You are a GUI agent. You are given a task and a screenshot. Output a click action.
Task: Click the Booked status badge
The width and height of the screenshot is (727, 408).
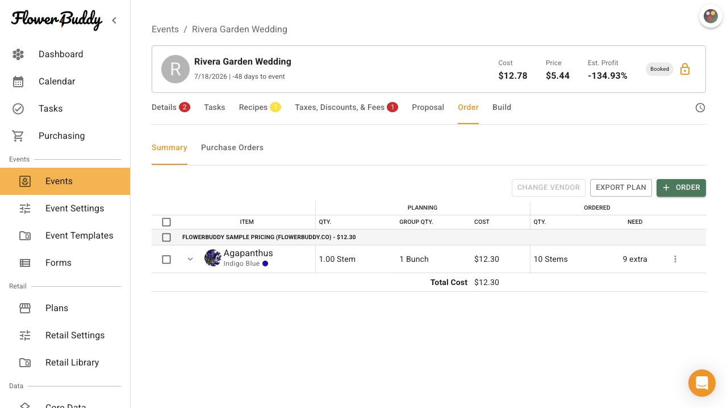pos(659,69)
